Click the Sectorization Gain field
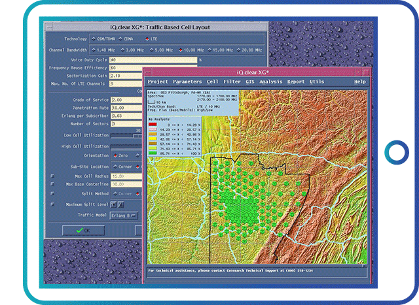The image size is (419, 305). (126, 76)
